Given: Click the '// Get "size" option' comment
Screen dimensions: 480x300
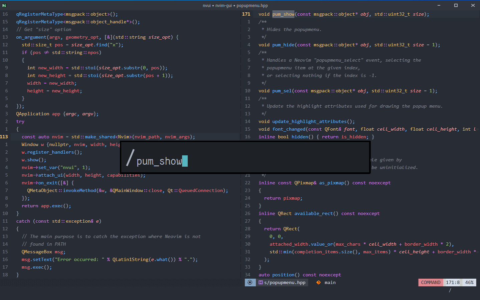Looking at the screenshot, I should [44, 29].
